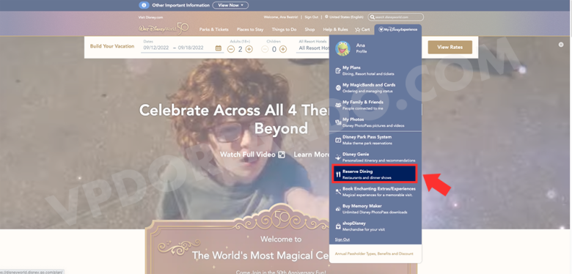Decrease the number of Children
This screenshot has width=572, height=274.
(x=265, y=49)
